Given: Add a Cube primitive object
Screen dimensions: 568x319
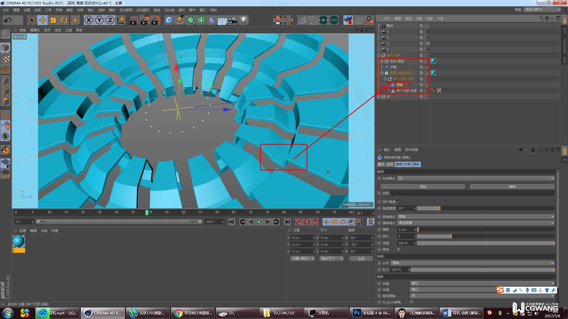Looking at the screenshot, I should (169, 20).
